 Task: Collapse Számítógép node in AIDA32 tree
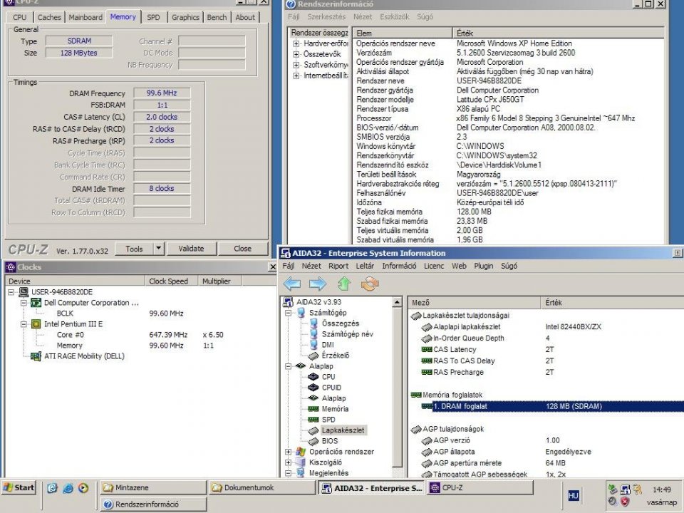(x=288, y=313)
